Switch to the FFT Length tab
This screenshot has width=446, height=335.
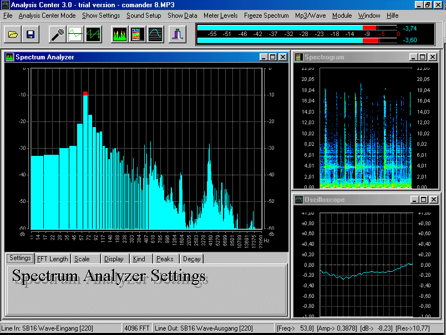(52, 258)
